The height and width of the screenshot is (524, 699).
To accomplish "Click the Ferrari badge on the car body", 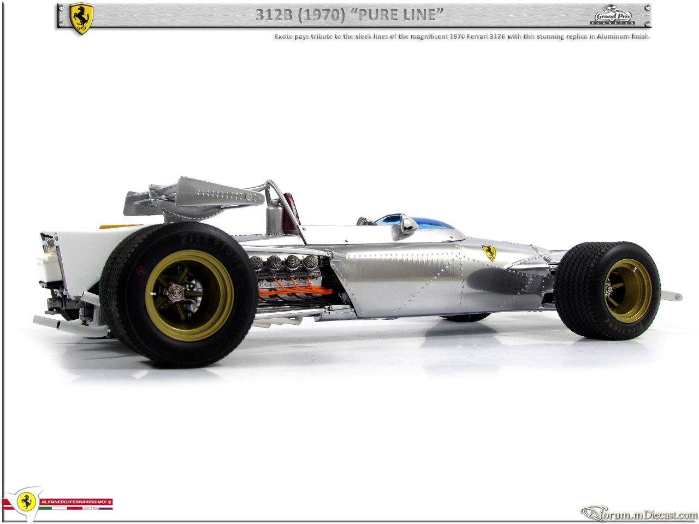I will [489, 253].
